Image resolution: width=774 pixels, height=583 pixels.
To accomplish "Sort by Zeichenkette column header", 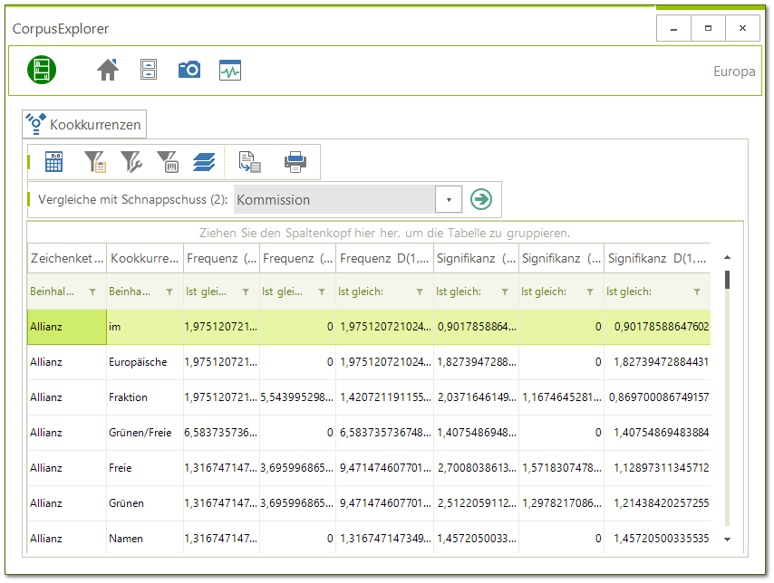I will coord(67,258).
